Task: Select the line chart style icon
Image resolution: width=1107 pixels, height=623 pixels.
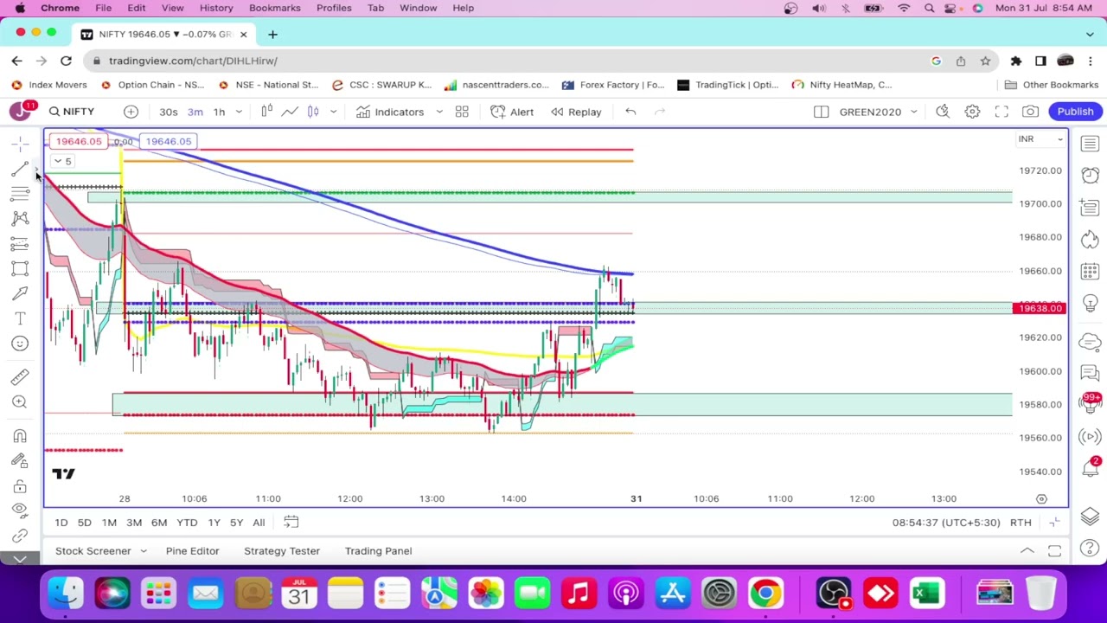Action: pyautogui.click(x=290, y=112)
